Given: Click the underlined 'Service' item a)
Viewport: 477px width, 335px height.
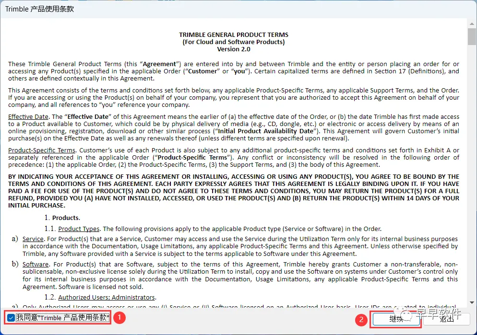Looking at the screenshot, I should point(33,239).
